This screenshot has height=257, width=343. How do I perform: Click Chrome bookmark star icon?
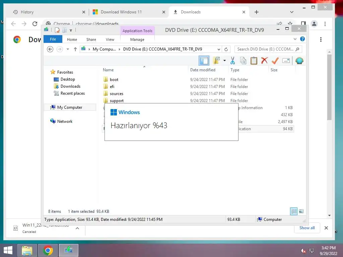pos(290,24)
